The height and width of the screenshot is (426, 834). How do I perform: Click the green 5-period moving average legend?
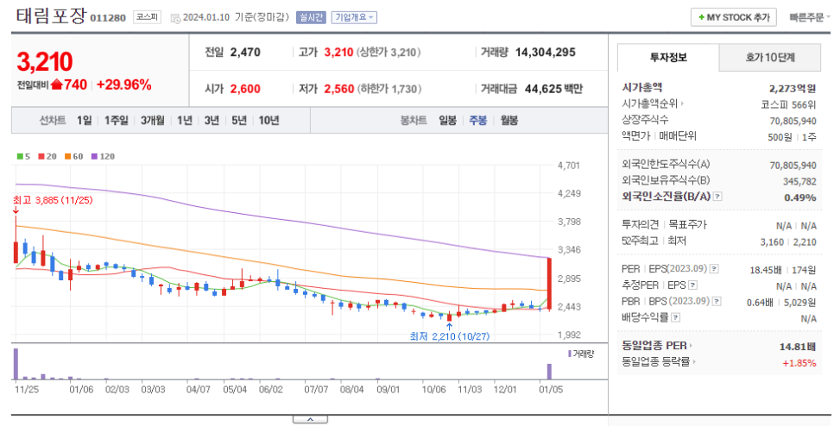[x=23, y=157]
